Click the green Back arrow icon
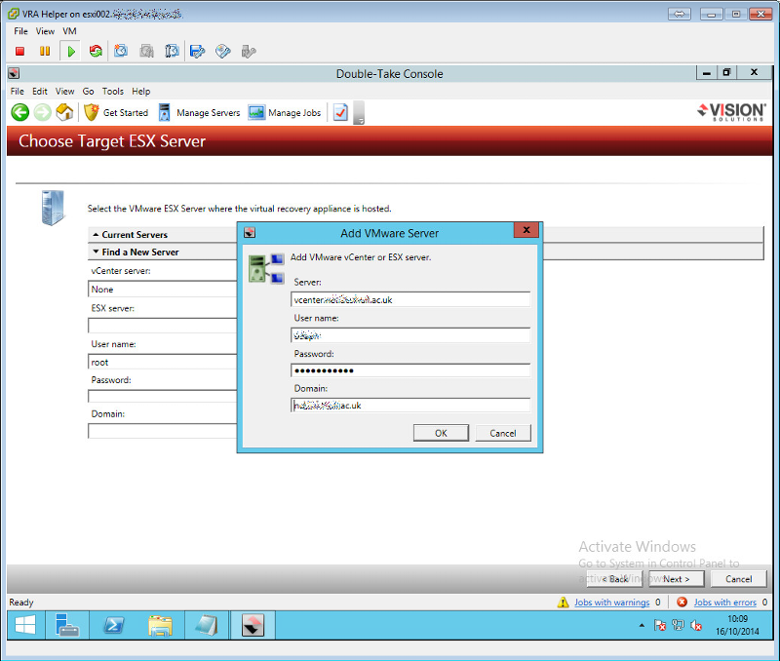 coord(20,112)
